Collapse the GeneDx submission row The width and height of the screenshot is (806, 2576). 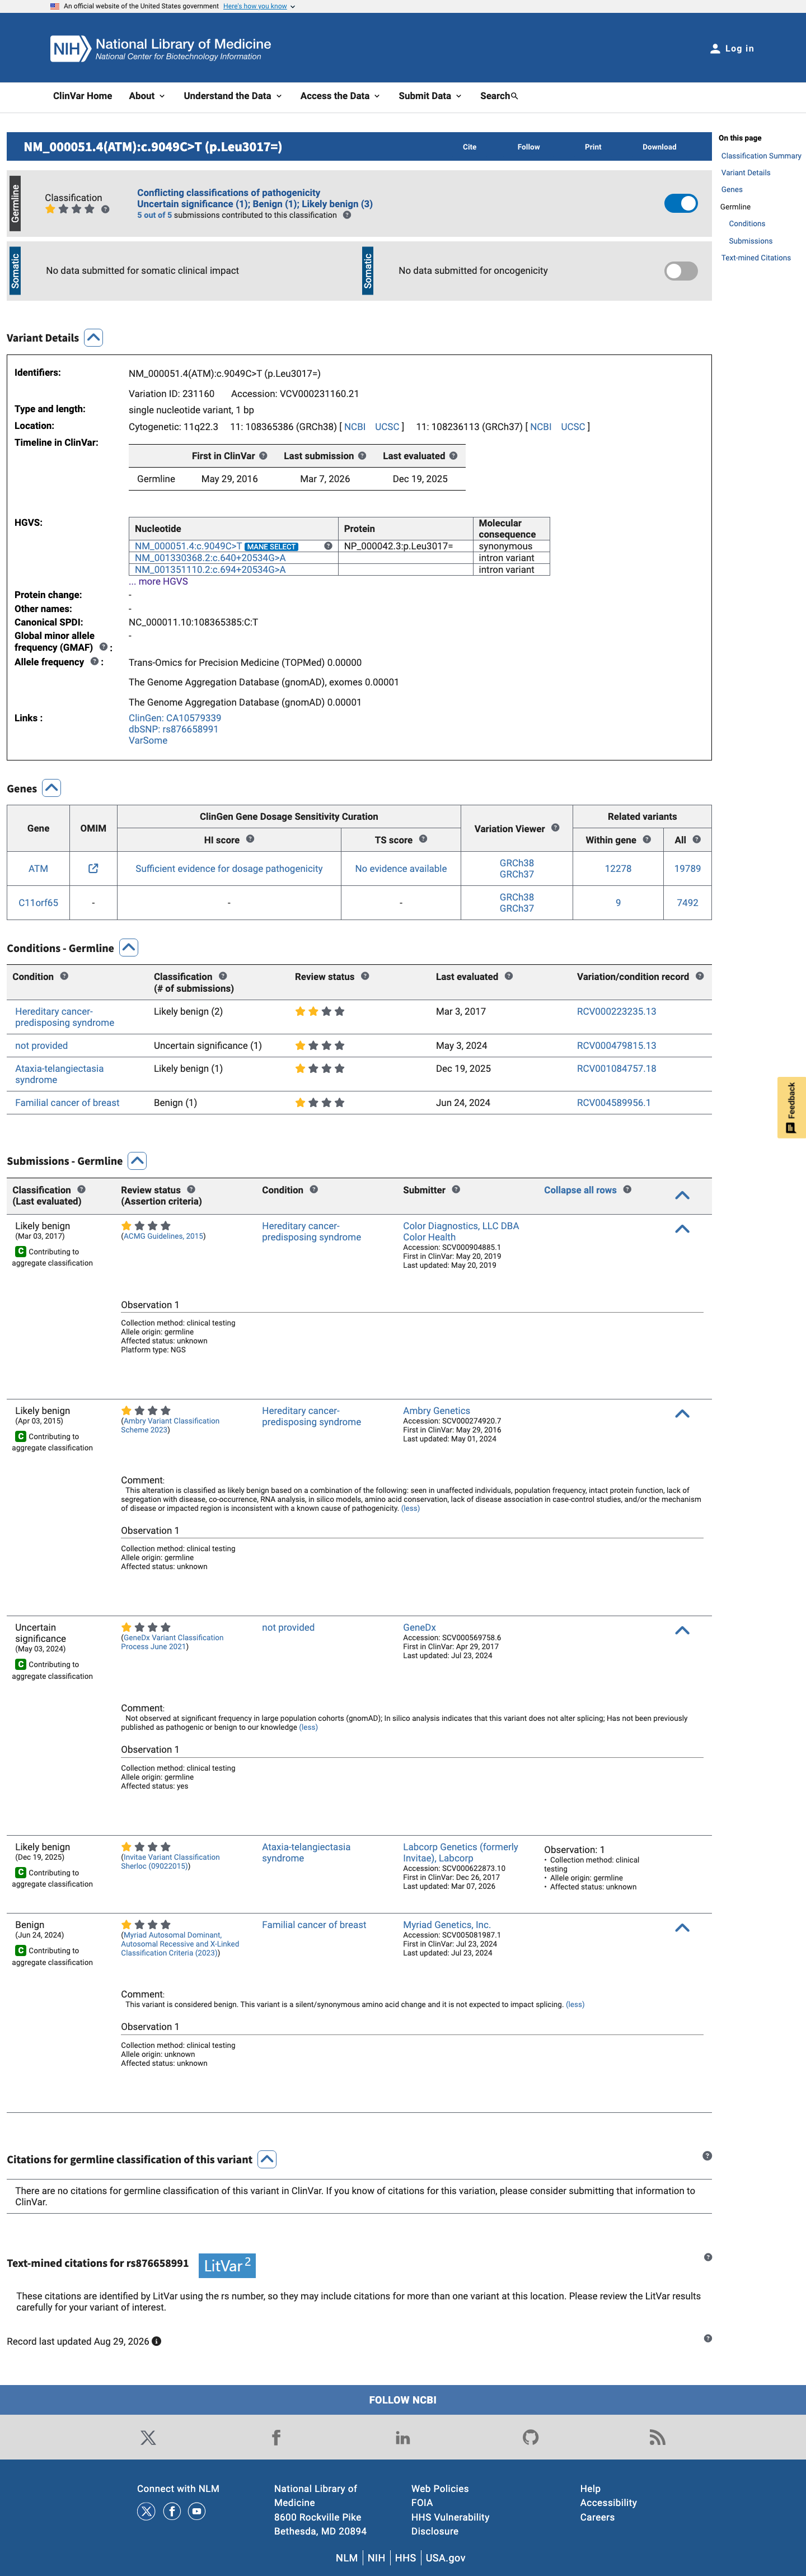pos(682,1630)
